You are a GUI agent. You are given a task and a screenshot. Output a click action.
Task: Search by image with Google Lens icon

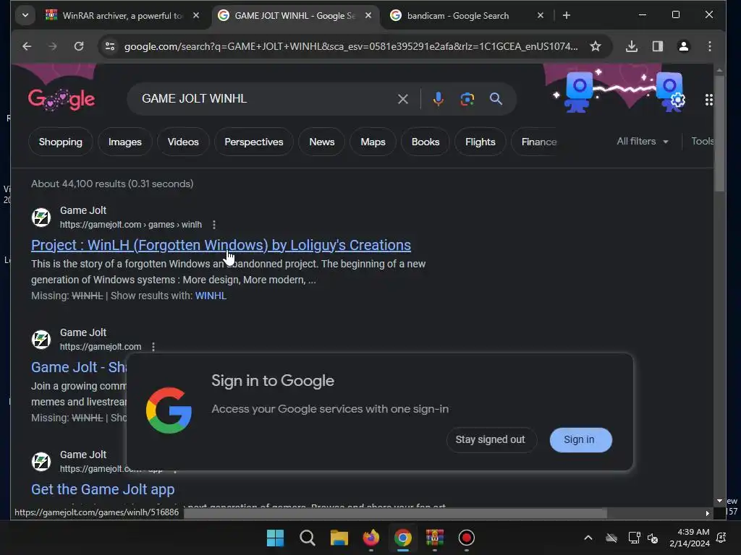(x=467, y=99)
